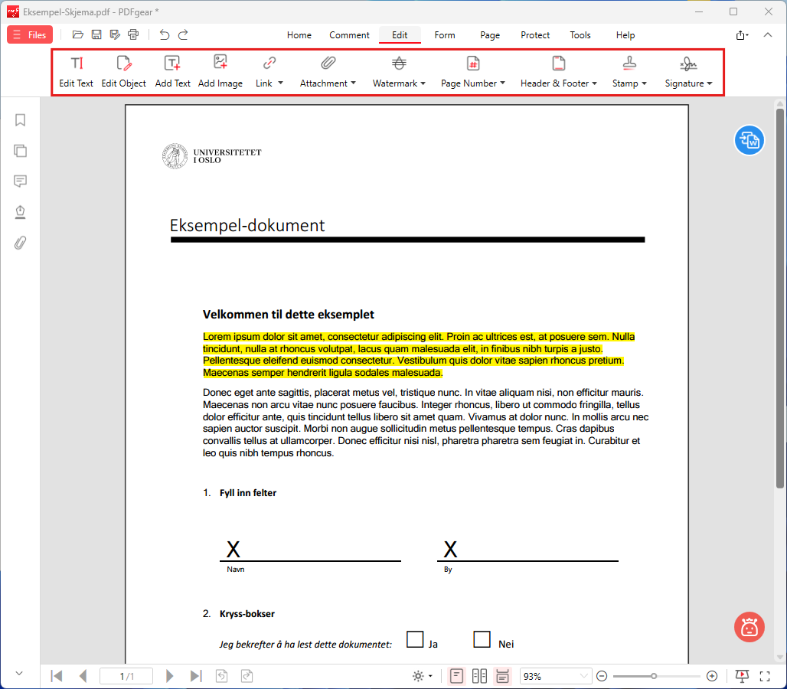
Task: Open the bookmarks panel in the sidebar
Action: pos(20,120)
